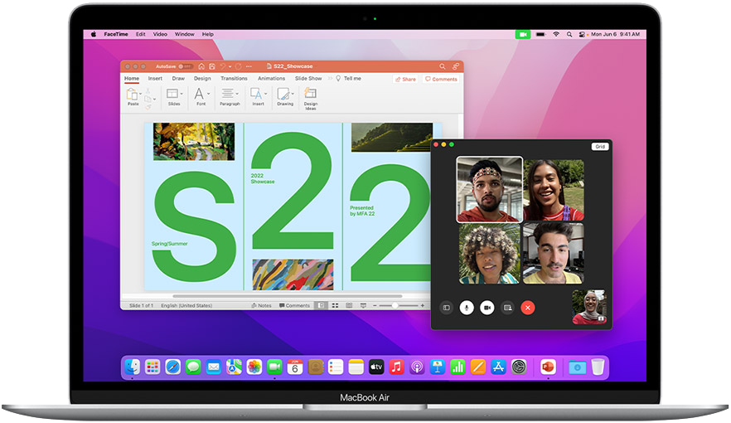Click the Home icon in PowerPoint title bar
This screenshot has width=731, height=423.
click(201, 66)
